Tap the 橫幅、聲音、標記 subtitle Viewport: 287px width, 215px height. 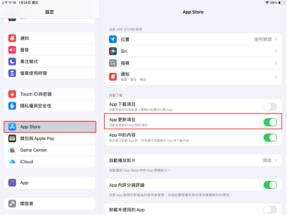point(133,80)
